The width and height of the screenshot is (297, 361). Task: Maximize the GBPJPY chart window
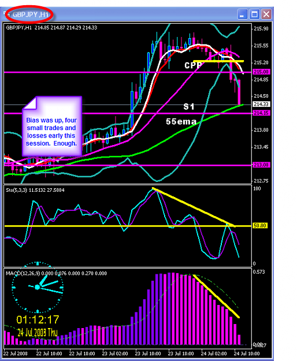coord(254,14)
